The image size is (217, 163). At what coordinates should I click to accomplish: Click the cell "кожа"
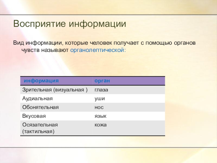click(129, 128)
